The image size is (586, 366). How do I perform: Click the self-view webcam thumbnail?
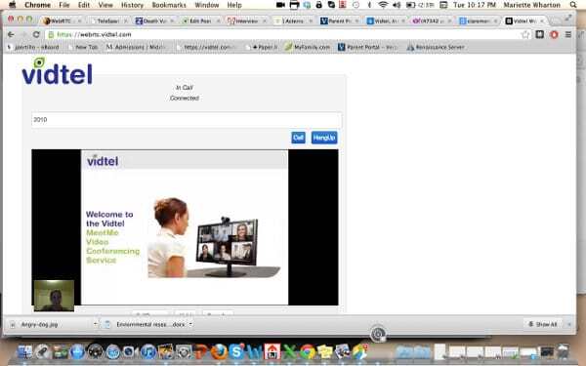(54, 296)
